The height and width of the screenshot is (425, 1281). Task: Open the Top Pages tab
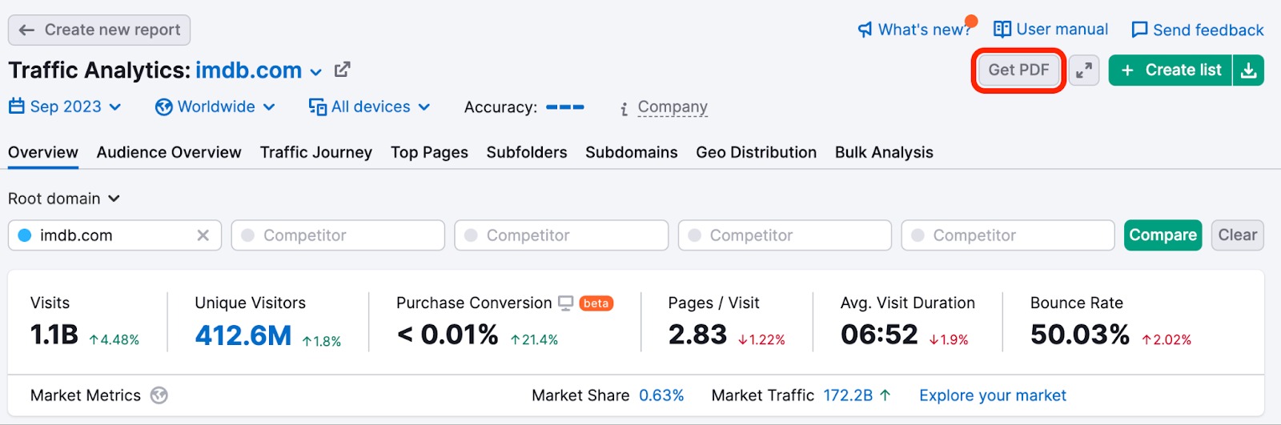coord(429,152)
